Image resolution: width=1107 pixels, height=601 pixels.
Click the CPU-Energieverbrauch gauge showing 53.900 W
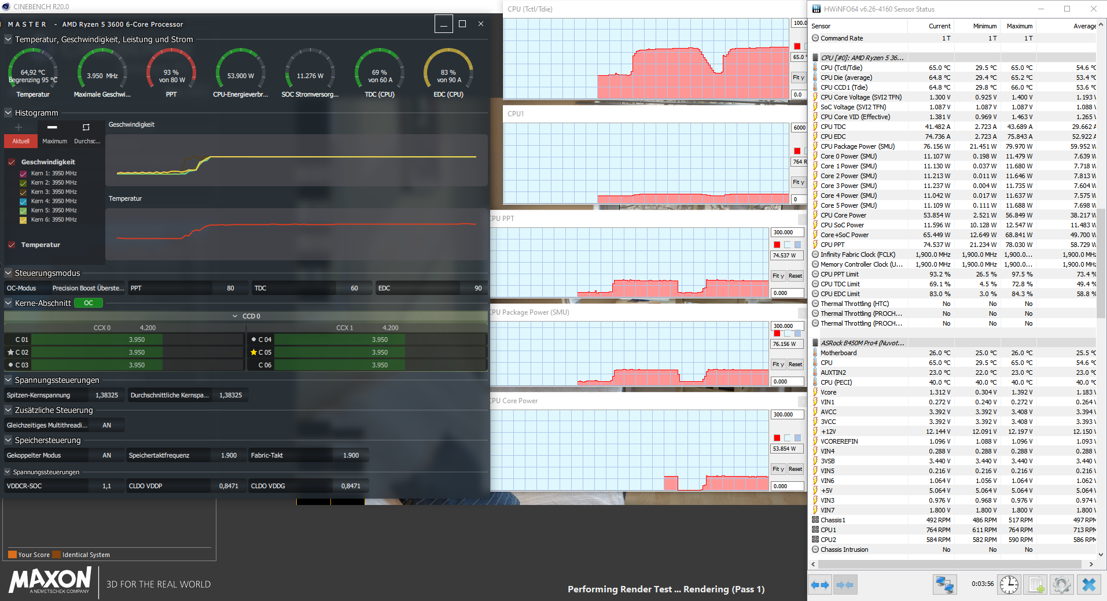coord(241,73)
